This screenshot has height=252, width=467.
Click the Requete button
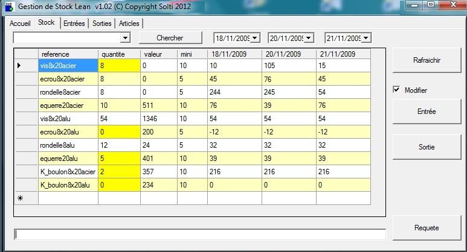427,228
